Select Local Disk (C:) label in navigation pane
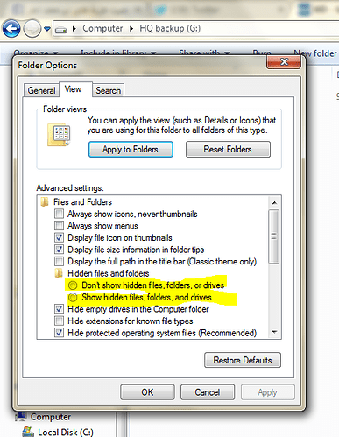The width and height of the screenshot is (339, 437). click(66, 433)
